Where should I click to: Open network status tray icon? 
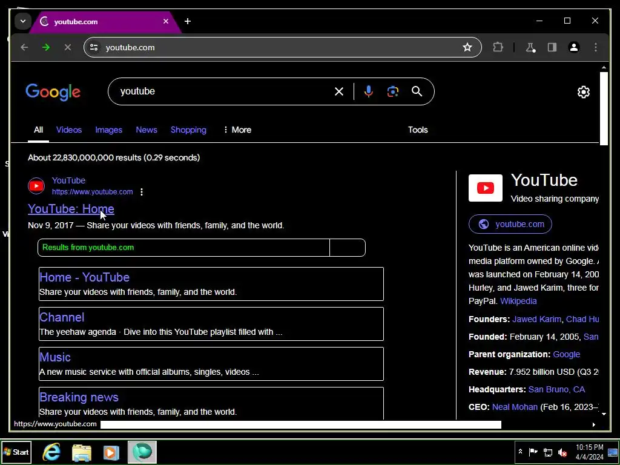click(x=547, y=452)
